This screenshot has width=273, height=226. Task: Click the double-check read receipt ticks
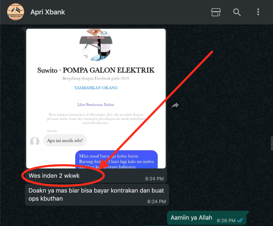[240, 220]
